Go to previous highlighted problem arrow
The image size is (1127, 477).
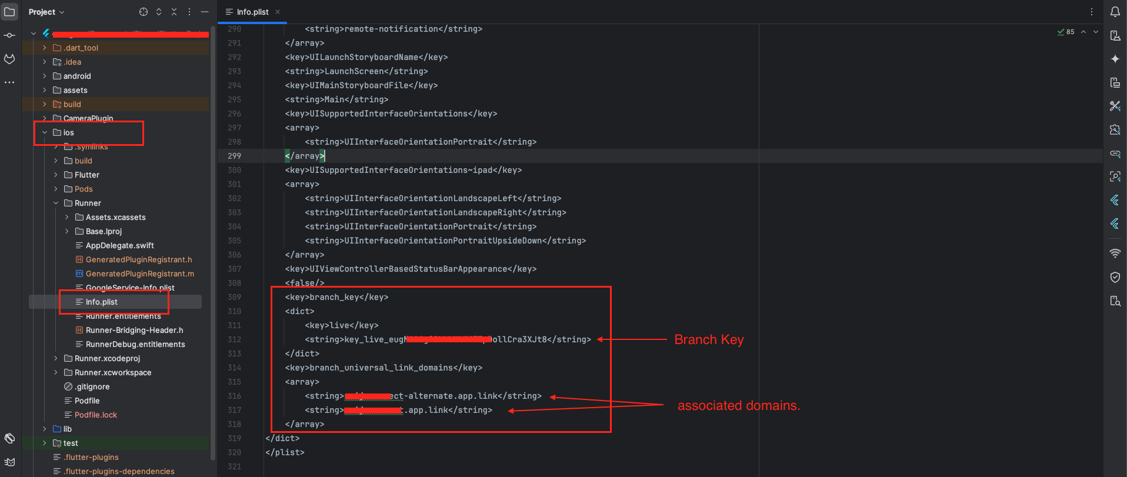(x=1083, y=32)
